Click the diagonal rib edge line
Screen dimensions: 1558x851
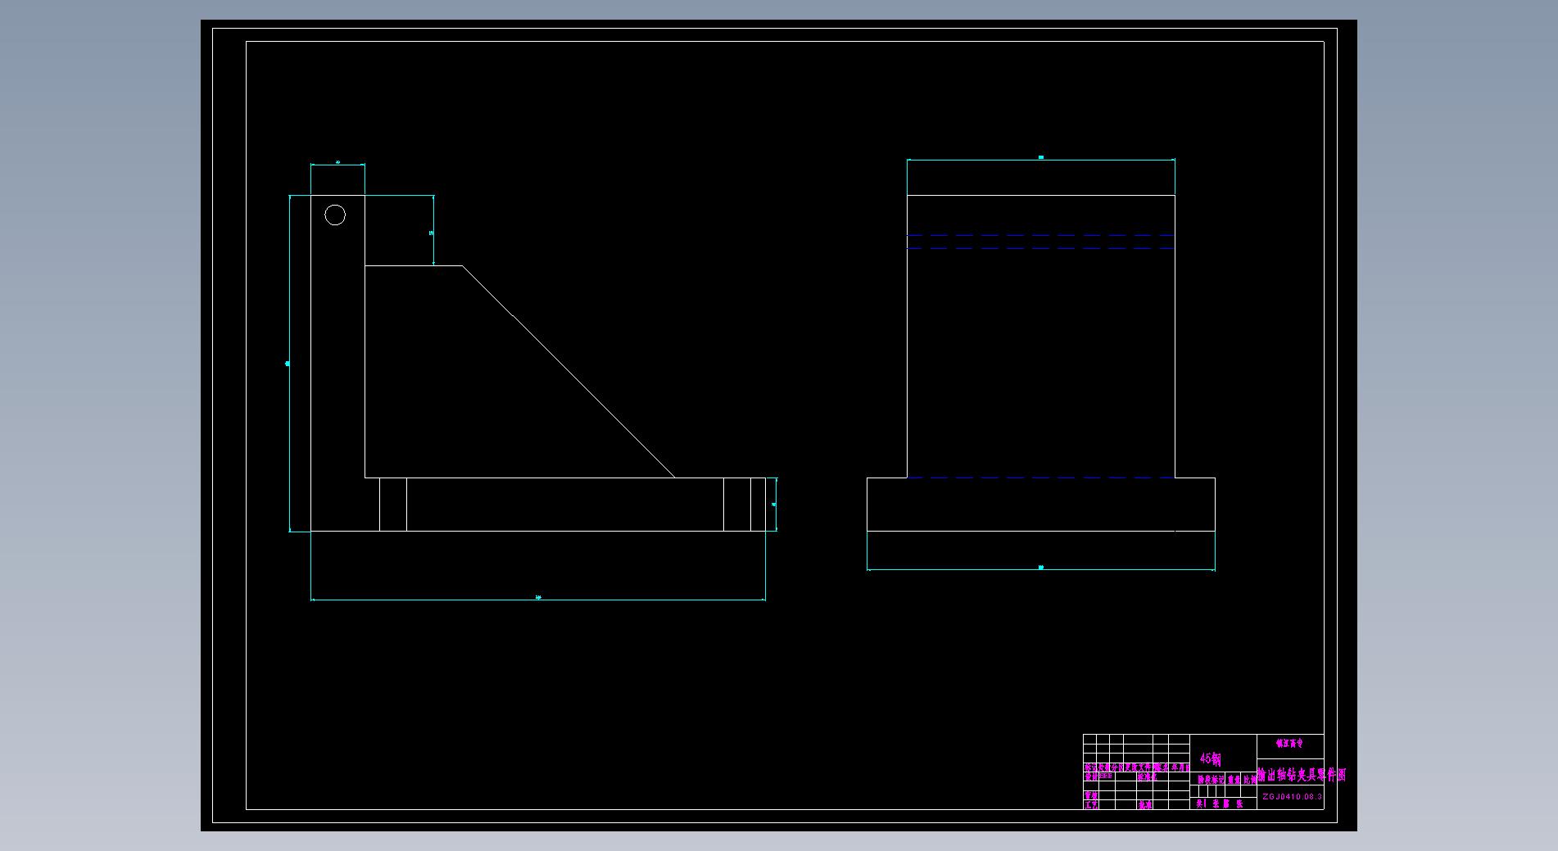(568, 372)
